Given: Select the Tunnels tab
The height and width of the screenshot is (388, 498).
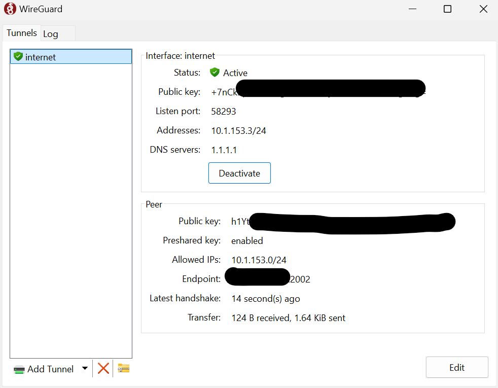Looking at the screenshot, I should (22, 32).
